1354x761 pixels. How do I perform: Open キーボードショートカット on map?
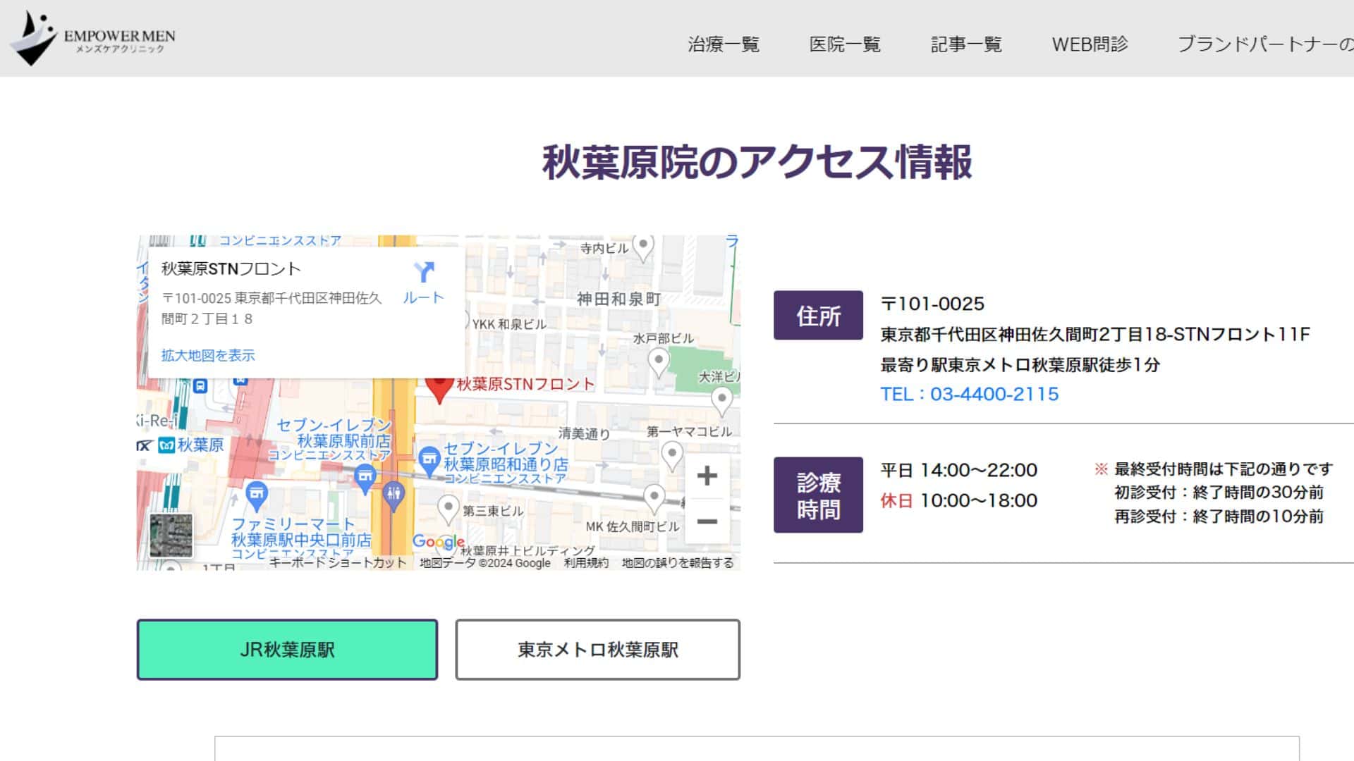pyautogui.click(x=338, y=562)
